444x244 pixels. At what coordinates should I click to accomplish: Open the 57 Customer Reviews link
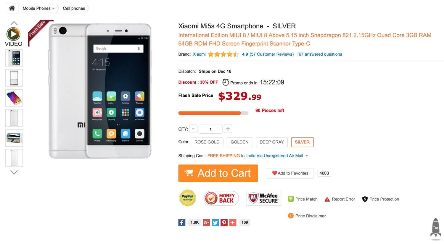[x=272, y=54]
